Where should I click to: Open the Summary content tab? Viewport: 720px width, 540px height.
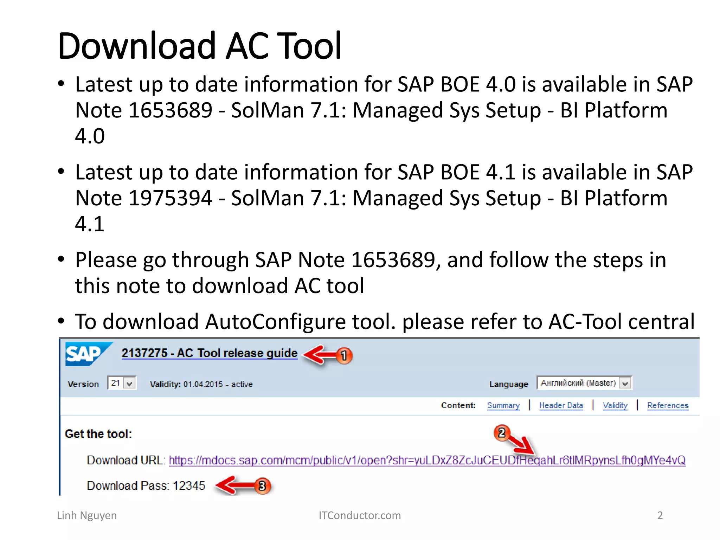[503, 405]
